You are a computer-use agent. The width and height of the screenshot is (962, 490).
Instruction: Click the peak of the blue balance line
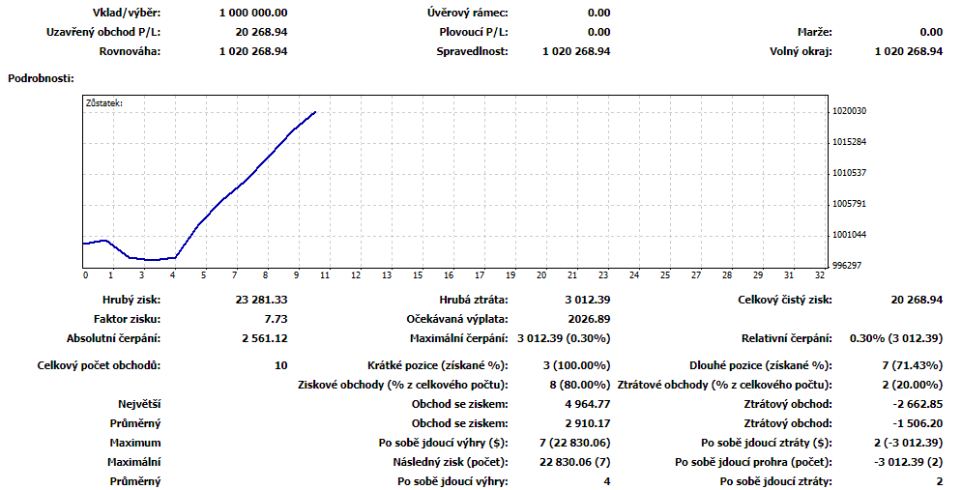[315, 112]
